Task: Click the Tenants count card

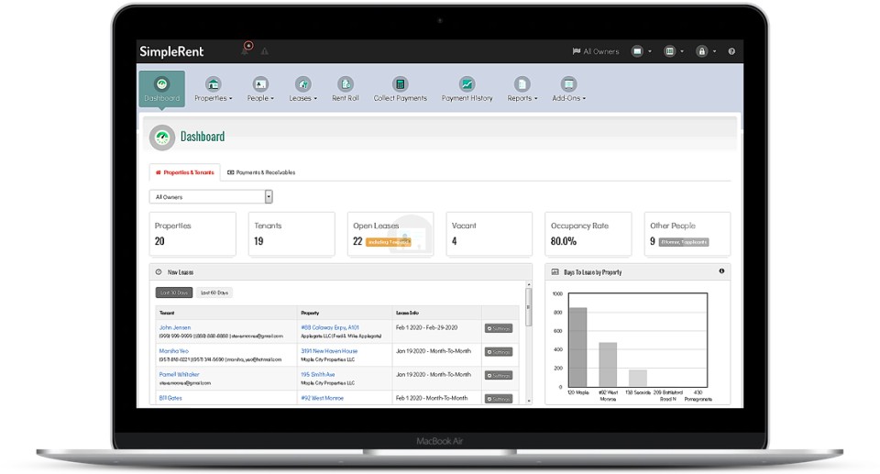Action: coord(291,234)
